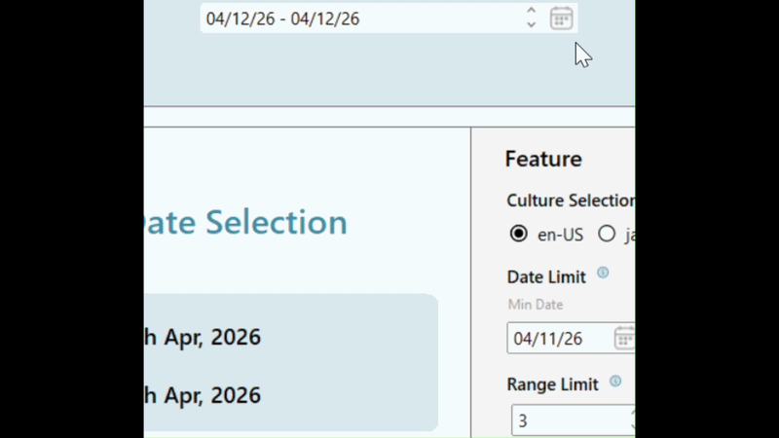Click the Culture Selection label
Viewport: 779px width, 438px height.
pos(571,201)
